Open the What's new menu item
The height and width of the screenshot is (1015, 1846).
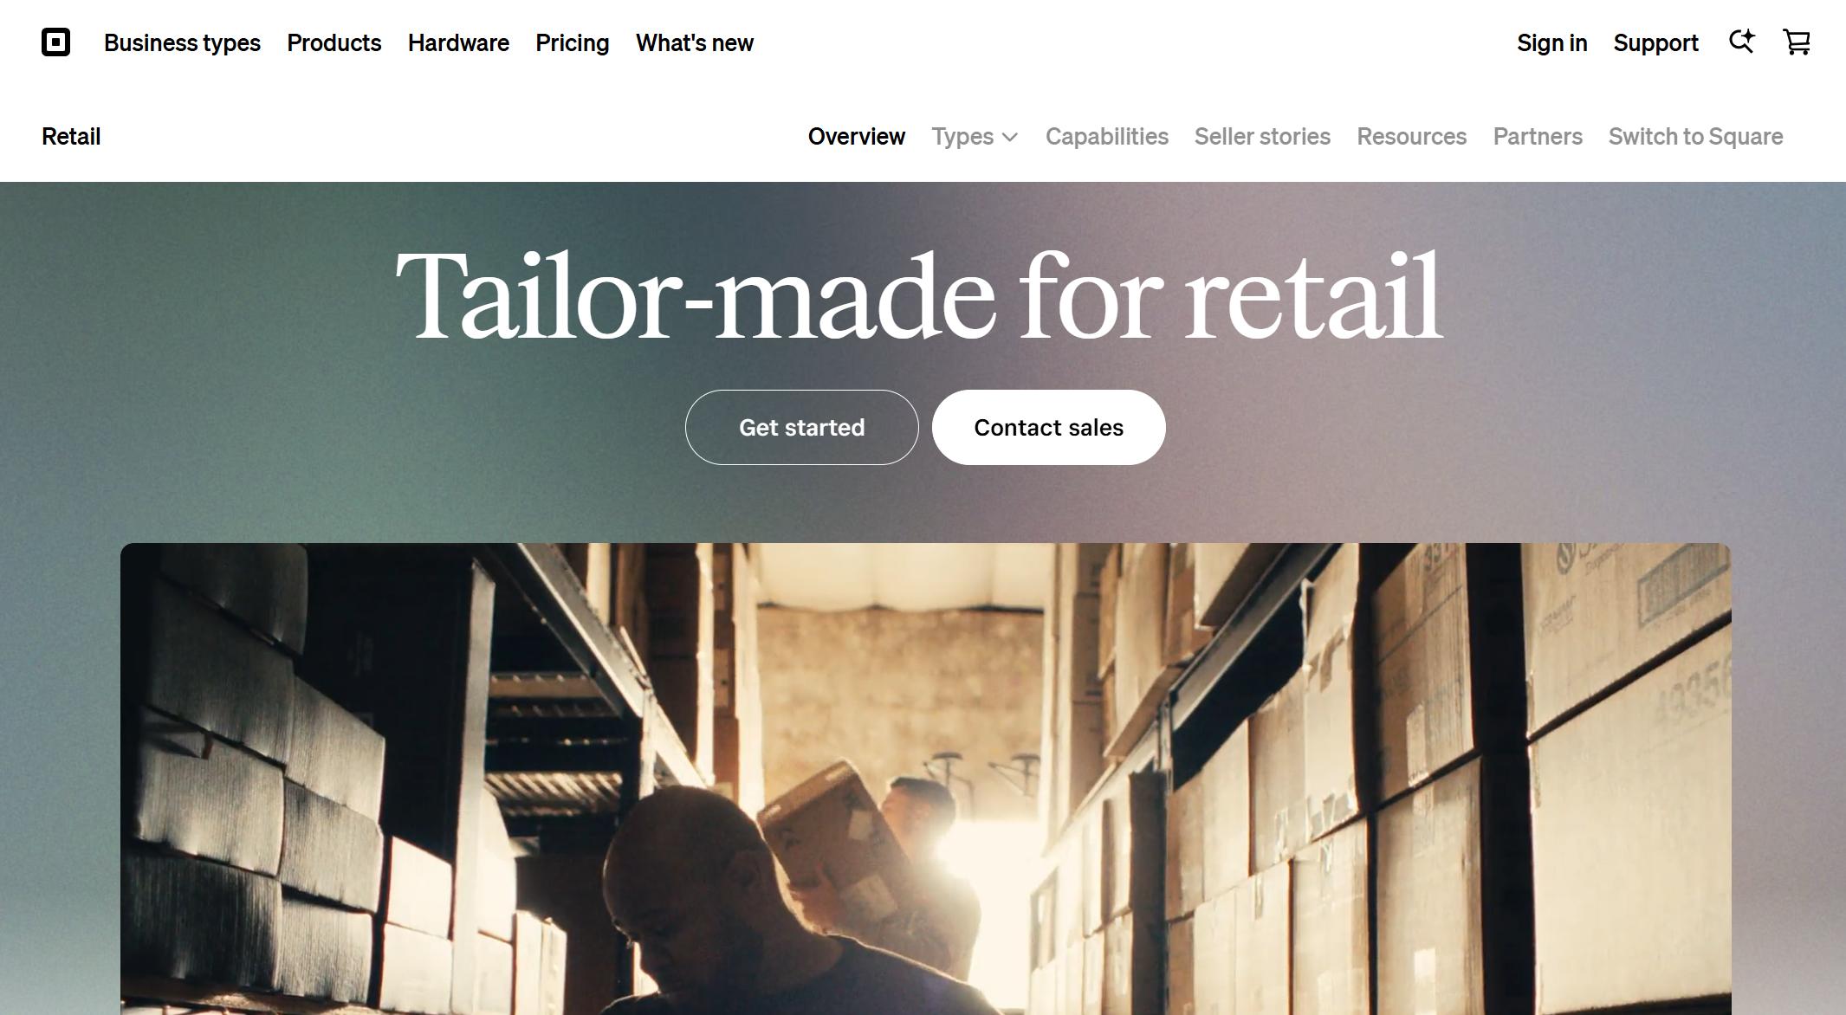[695, 42]
